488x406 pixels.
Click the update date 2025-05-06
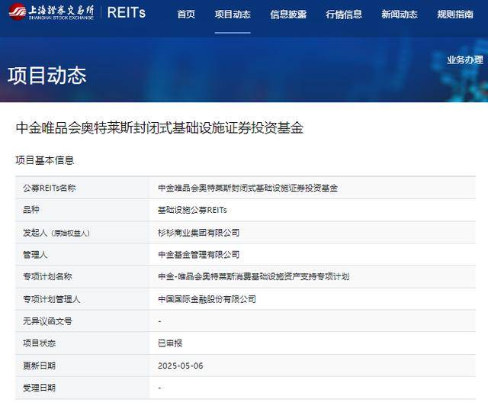pyautogui.click(x=180, y=366)
